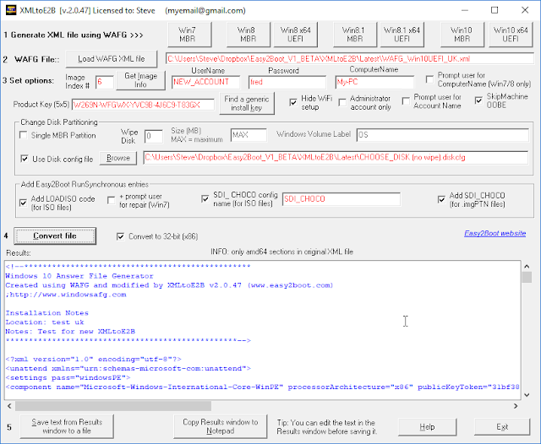Toggle Convert to 32-bit (x86) checkbox

(120, 236)
